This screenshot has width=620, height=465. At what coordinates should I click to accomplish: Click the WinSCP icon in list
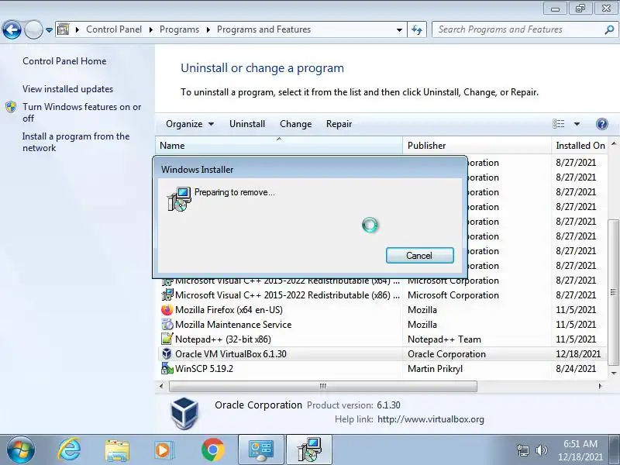(167, 369)
